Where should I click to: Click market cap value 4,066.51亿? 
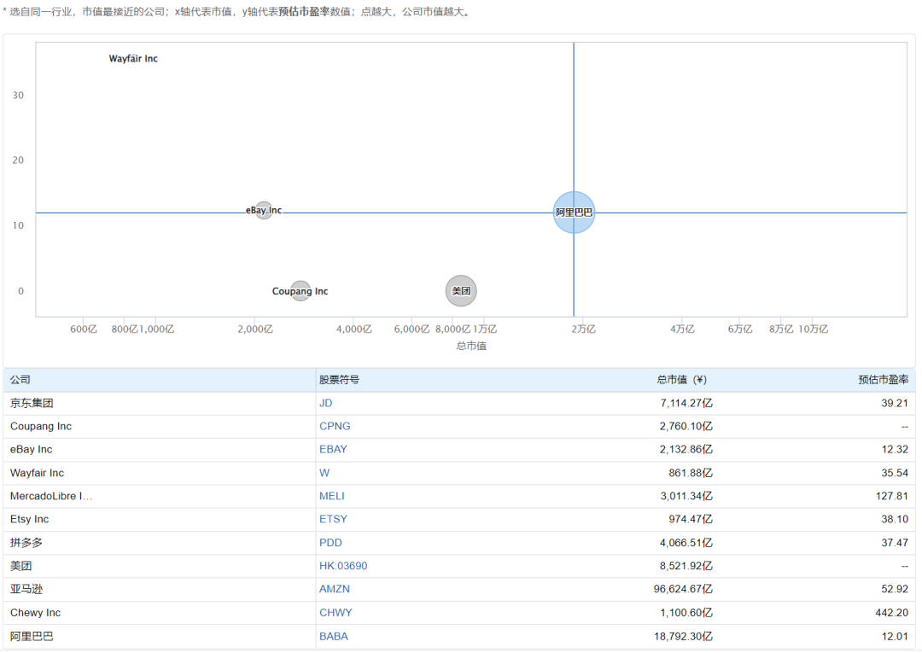coord(686,543)
